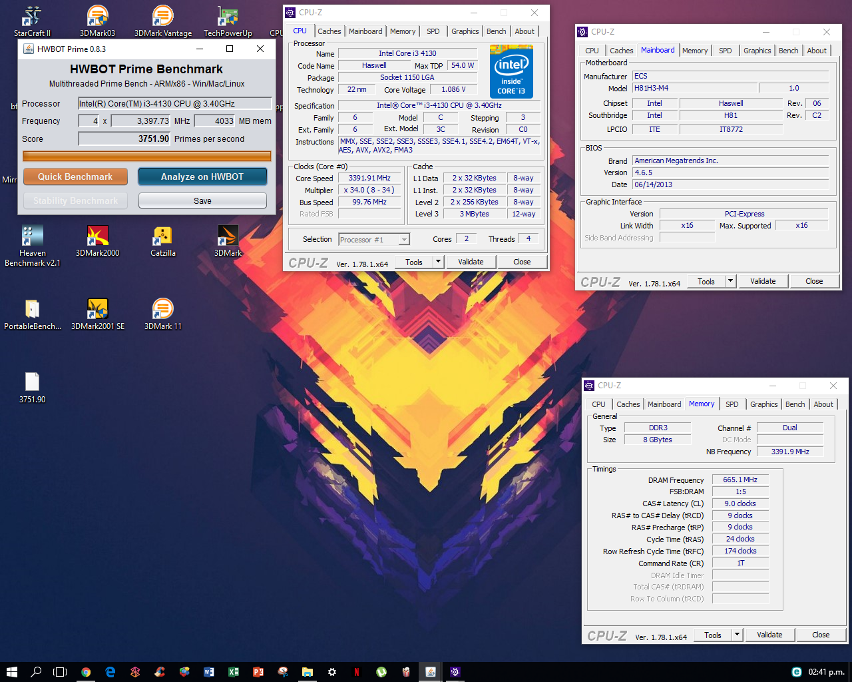Viewport: 852px width, 682px height.
Task: Click the H81H3-M4 model value
Action: (x=694, y=88)
